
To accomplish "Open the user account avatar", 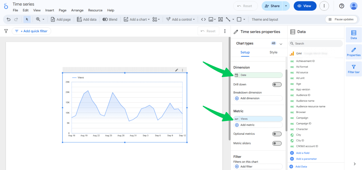I will (x=354, y=6).
